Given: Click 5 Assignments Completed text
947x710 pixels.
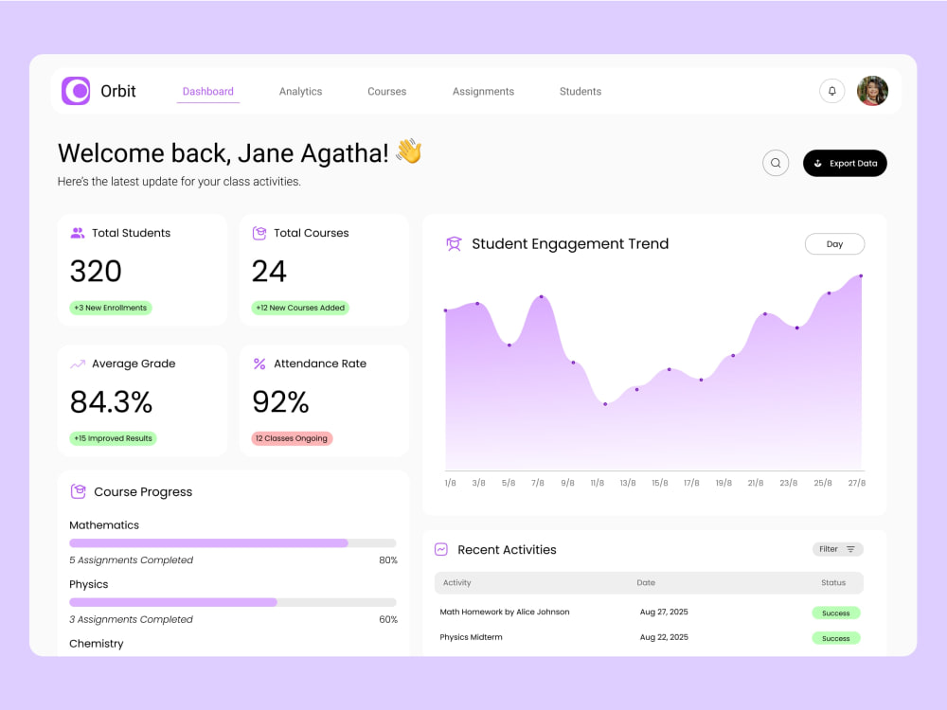Looking at the screenshot, I should click(x=131, y=560).
